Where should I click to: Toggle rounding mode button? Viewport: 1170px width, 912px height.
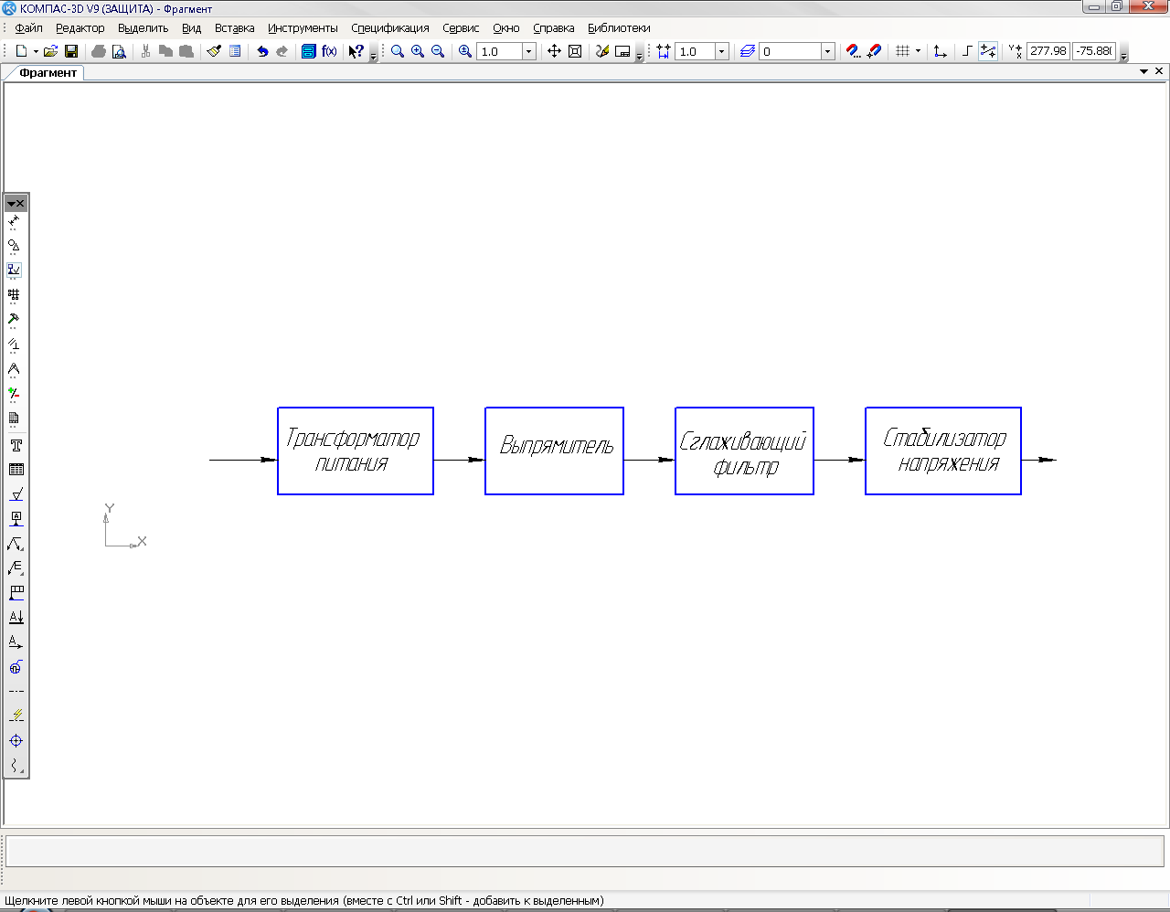(x=988, y=51)
